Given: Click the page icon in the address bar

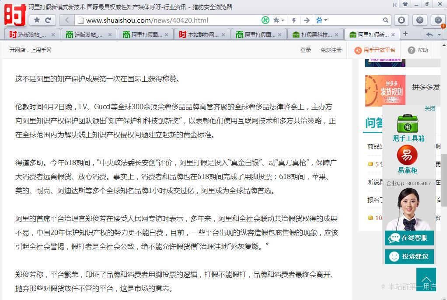Looking at the screenshot, I should coord(80,20).
